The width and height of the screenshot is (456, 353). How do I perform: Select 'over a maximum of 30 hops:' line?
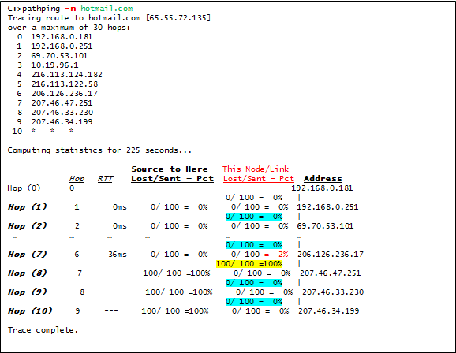69,28
